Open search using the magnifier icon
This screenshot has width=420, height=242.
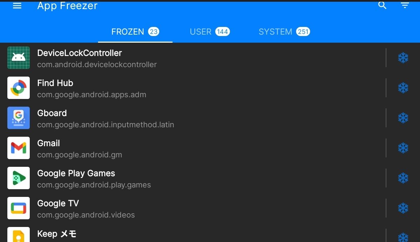click(x=383, y=5)
